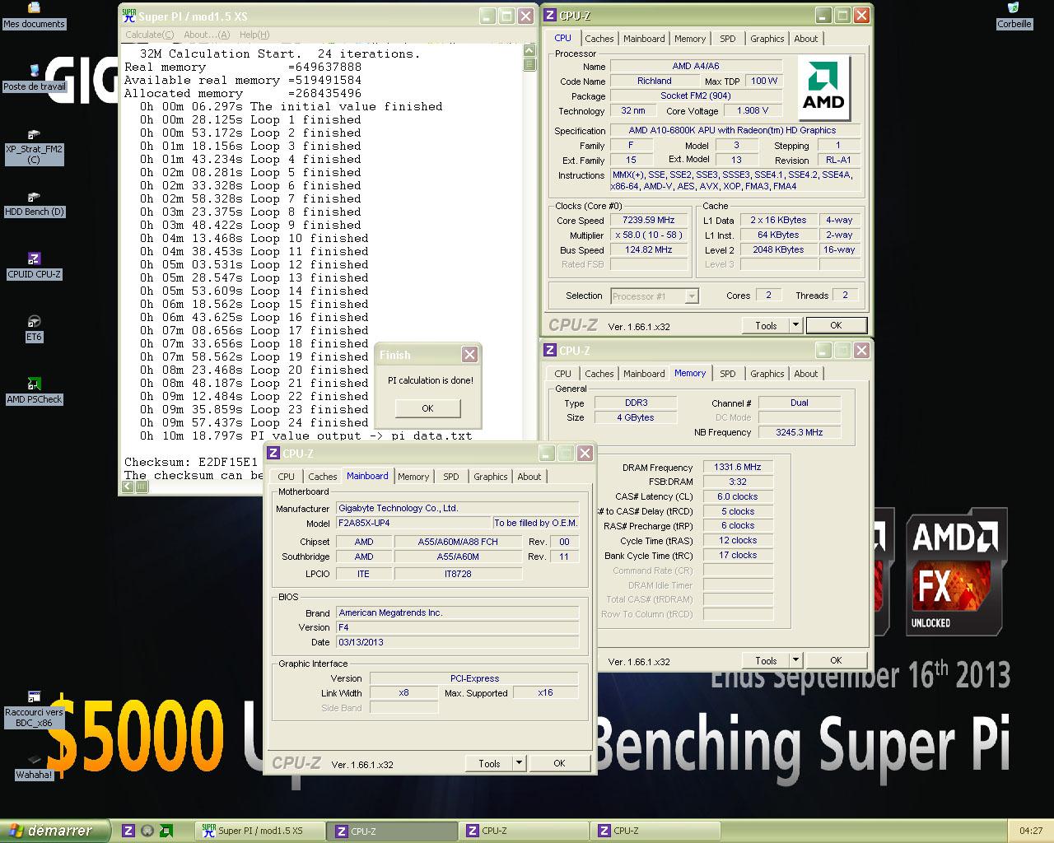
Task: Open XP_Strat_FM2 (C) drive shortcut
Action: click(x=34, y=146)
